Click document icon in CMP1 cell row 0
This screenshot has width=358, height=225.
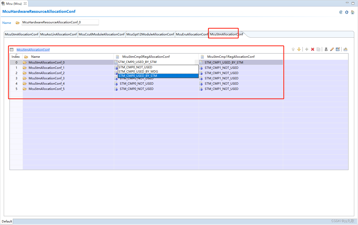pos(201,62)
